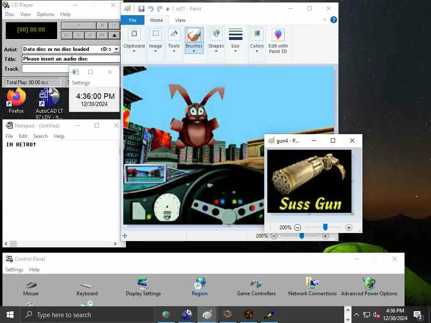
Task: Pause playback in CD Player
Action: (x=102, y=26)
